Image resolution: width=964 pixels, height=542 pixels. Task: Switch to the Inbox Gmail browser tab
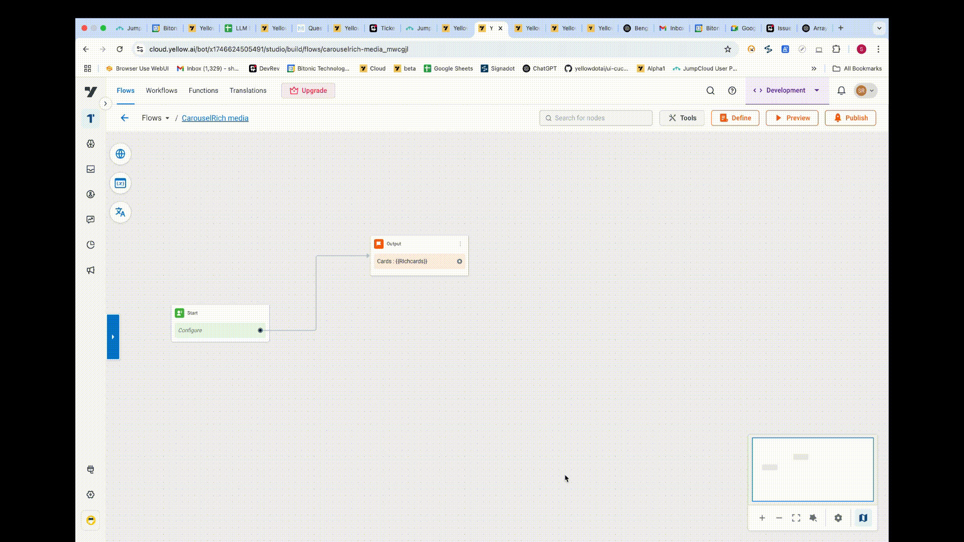coord(672,28)
